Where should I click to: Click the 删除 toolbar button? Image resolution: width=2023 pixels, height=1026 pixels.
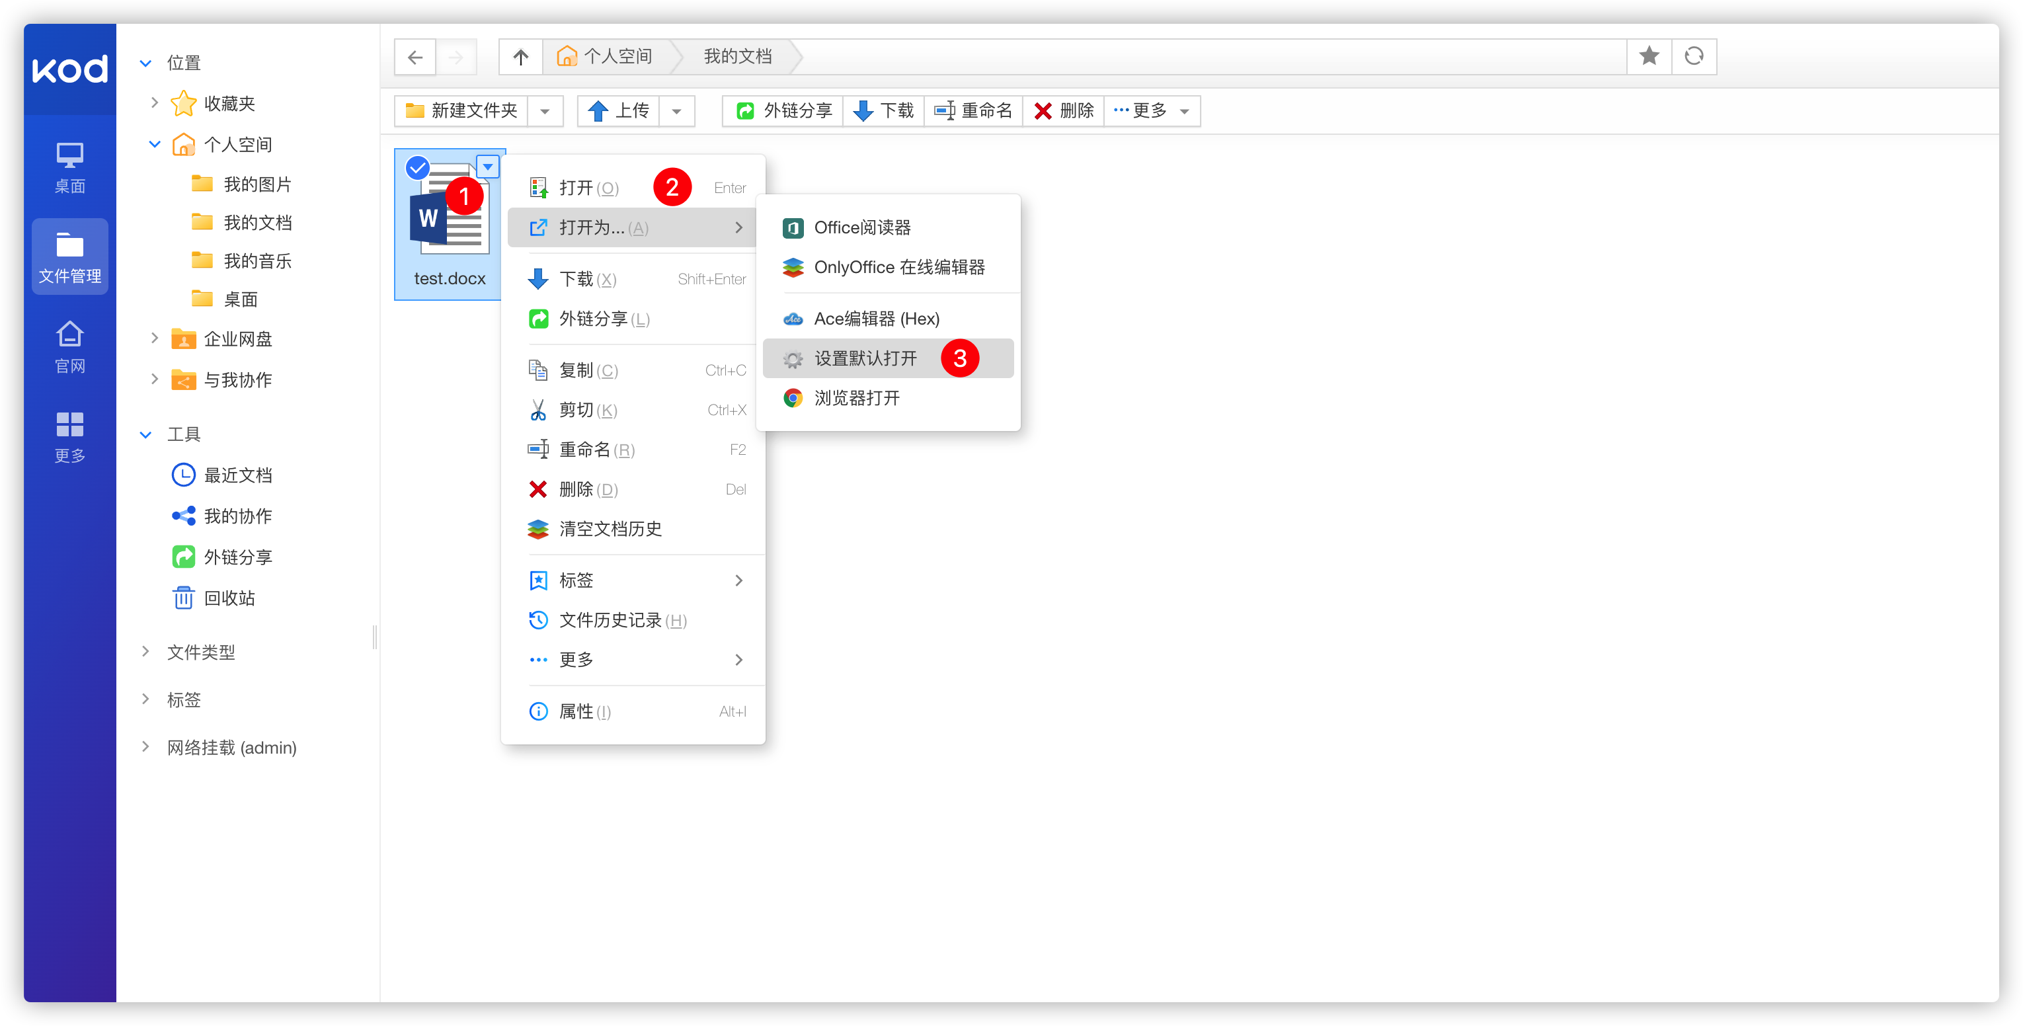point(1064,112)
